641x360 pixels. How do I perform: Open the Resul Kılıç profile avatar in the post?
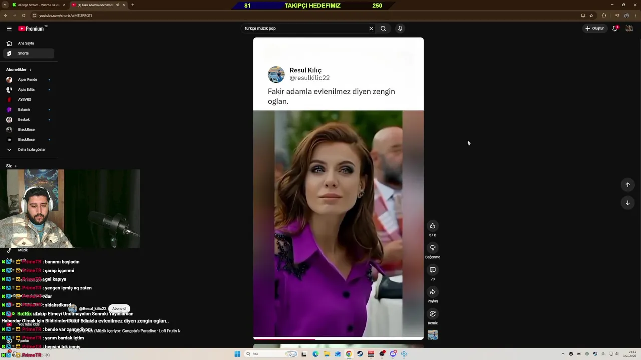276,74
